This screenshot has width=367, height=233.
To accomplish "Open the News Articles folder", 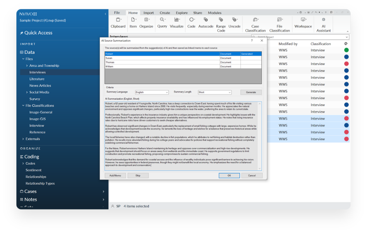I will coord(40,86).
